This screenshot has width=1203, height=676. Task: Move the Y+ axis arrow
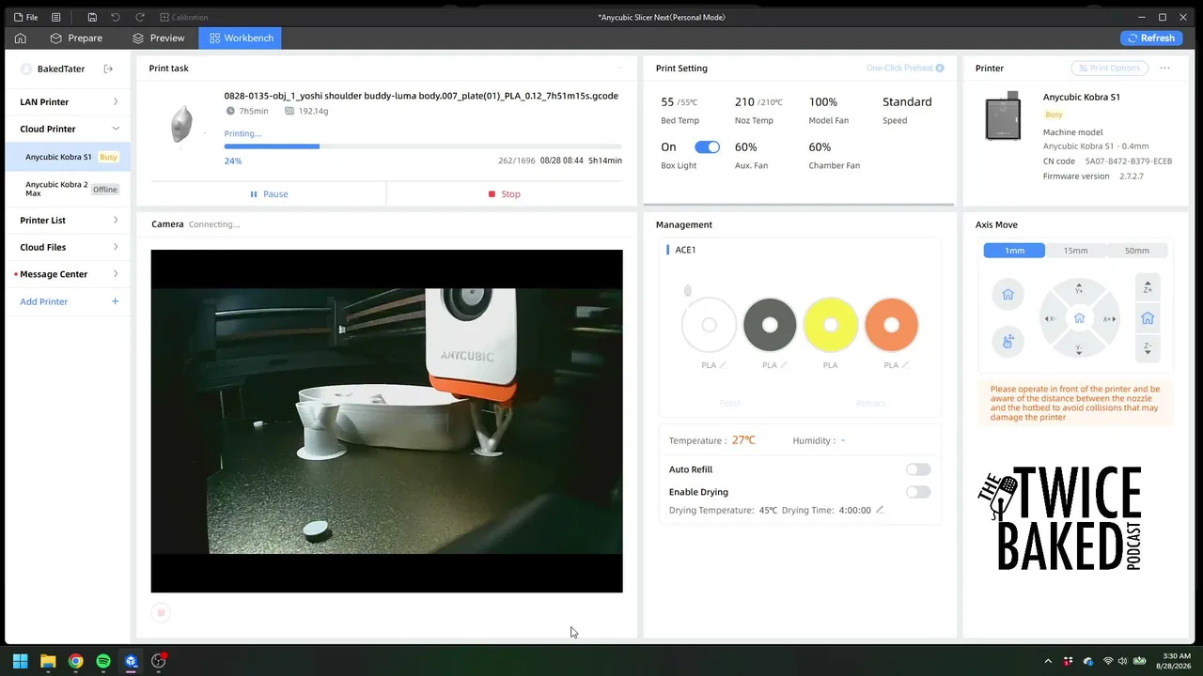point(1079,288)
